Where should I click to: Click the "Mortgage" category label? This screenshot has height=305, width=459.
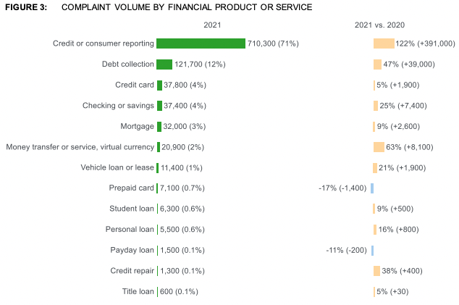[x=137, y=126]
